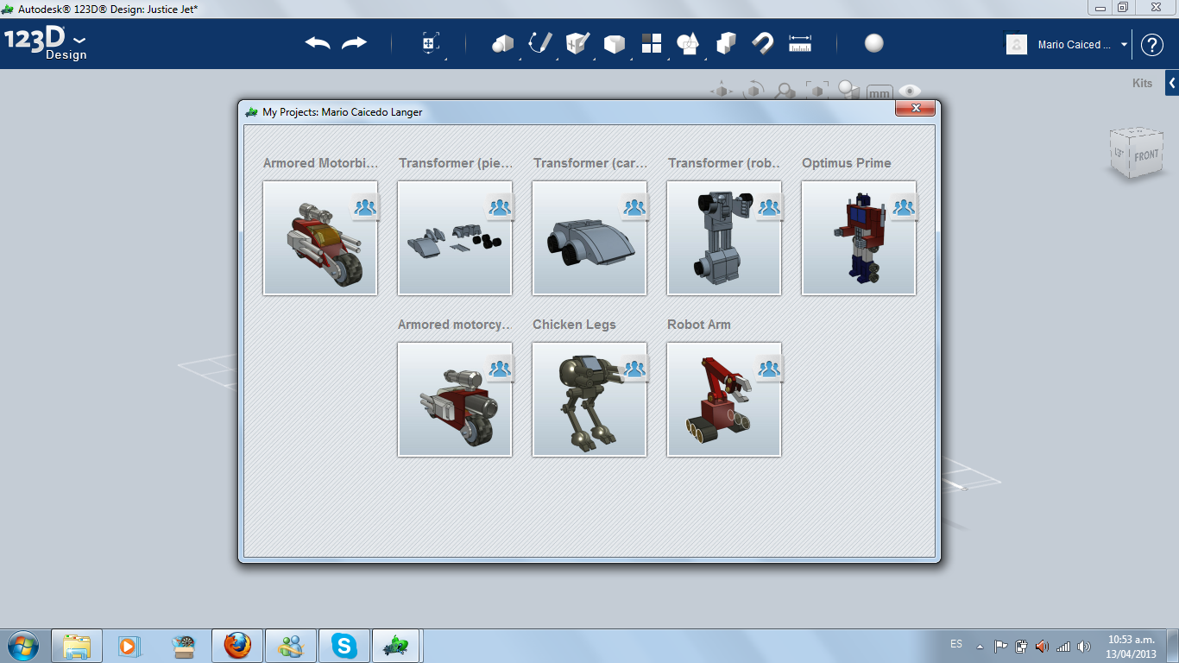
Task: Show hidden system tray icons
Action: 980,646
